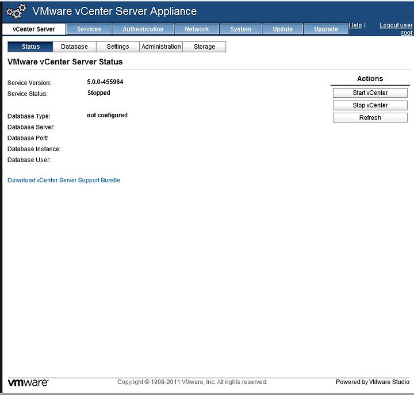Go to the Network tab
414x395 pixels.
197,29
